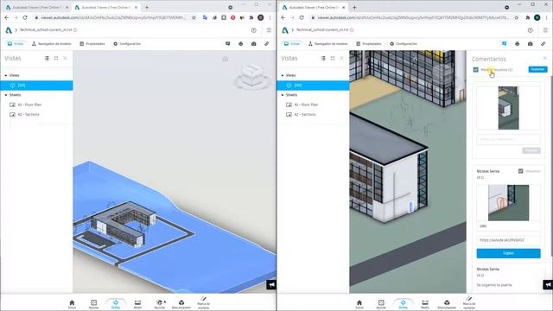
Task: Click comment text input field
Action: pos(509,139)
